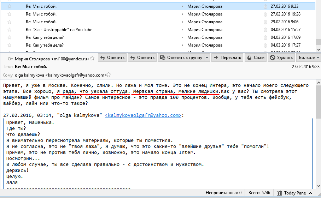Mark the 04.03.2016 17:09 message as junk
321x198 pixels.
coord(265,37)
